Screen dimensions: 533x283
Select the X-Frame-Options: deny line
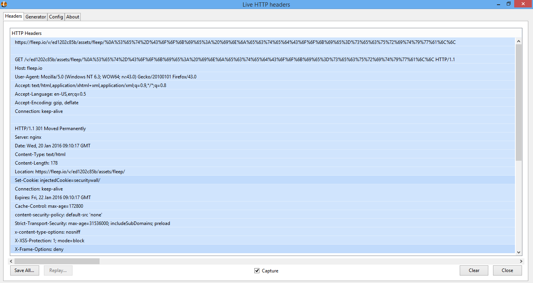pos(263,249)
